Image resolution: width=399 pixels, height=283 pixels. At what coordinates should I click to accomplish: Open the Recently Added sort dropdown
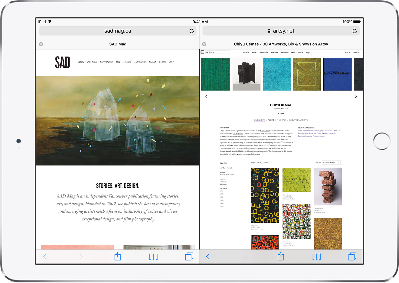331,162
